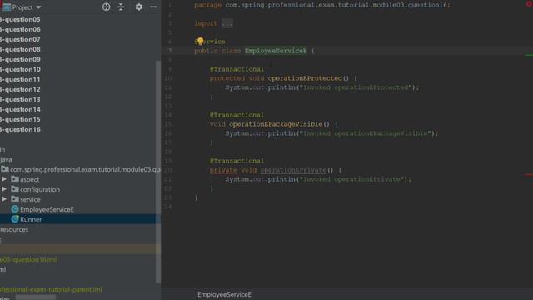Click the private keyword on line 20
Viewport: 533px width, 300px height.
(223, 170)
